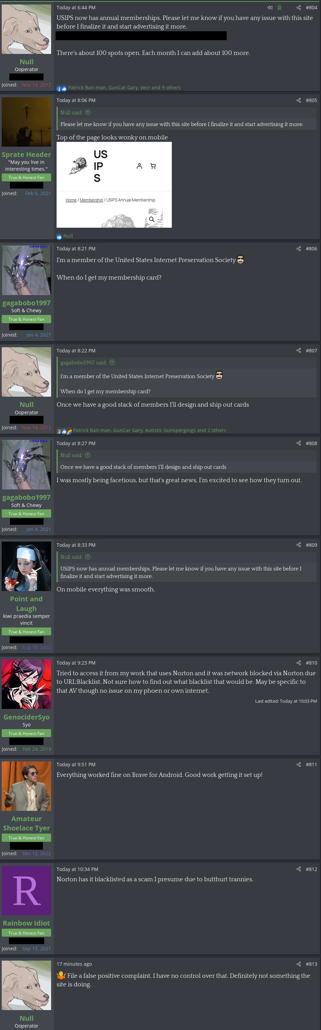Screen dimensions: 321x1030
Task: Click the share icon on post #812
Action: coord(299,869)
